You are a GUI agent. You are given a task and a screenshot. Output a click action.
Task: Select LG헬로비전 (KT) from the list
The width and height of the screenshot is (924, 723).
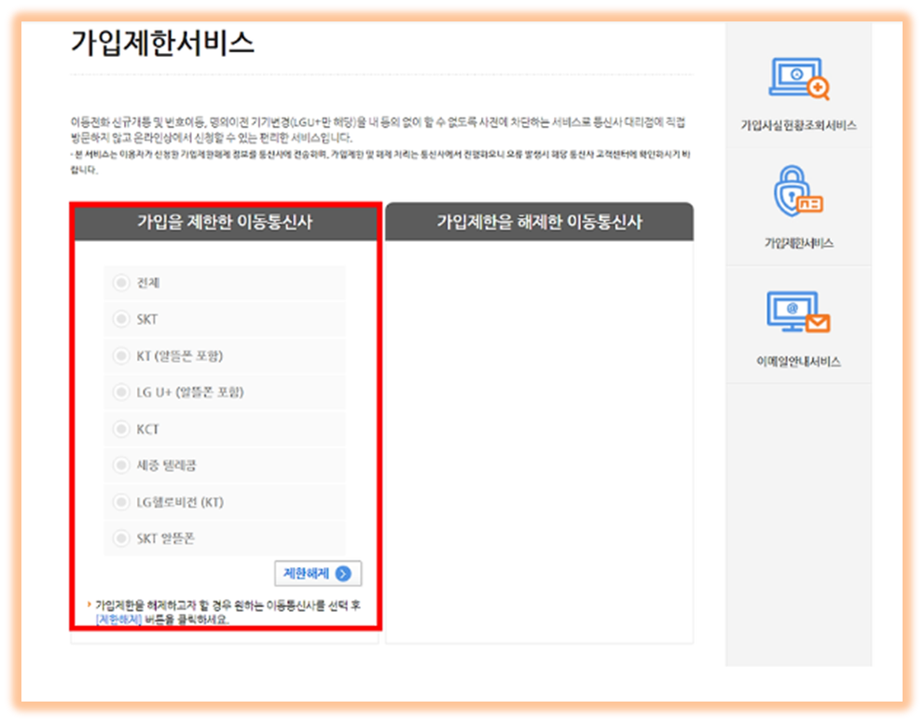tap(121, 501)
